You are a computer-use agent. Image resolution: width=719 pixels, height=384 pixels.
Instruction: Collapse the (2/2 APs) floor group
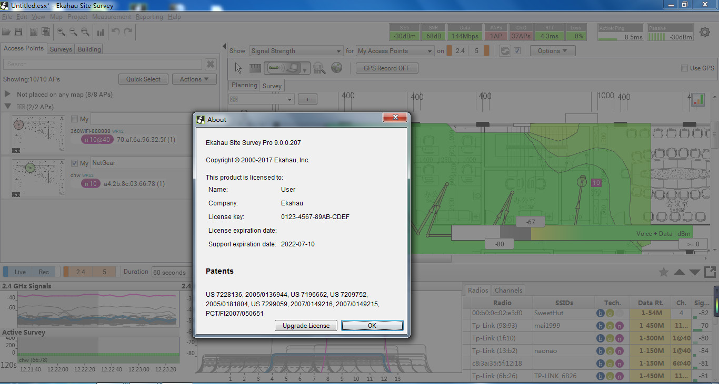click(x=7, y=106)
